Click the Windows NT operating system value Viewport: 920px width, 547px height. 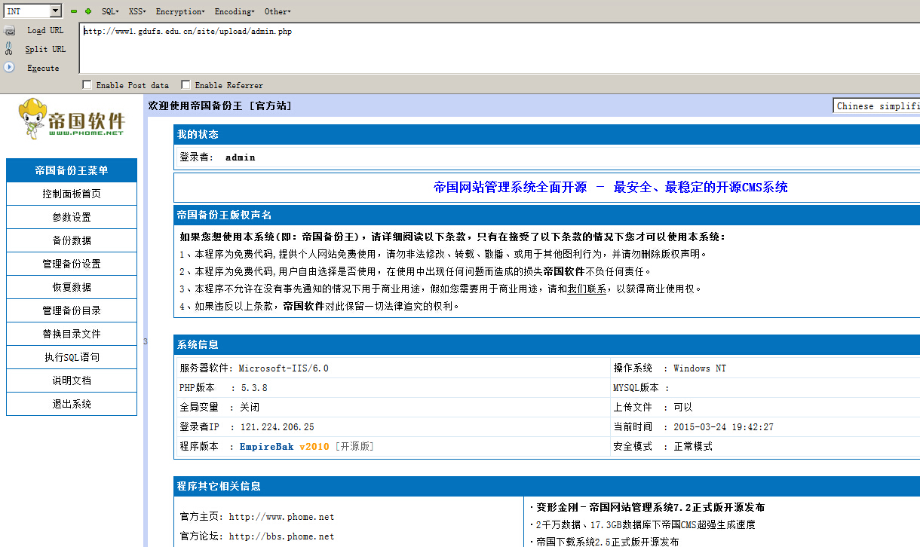point(700,368)
